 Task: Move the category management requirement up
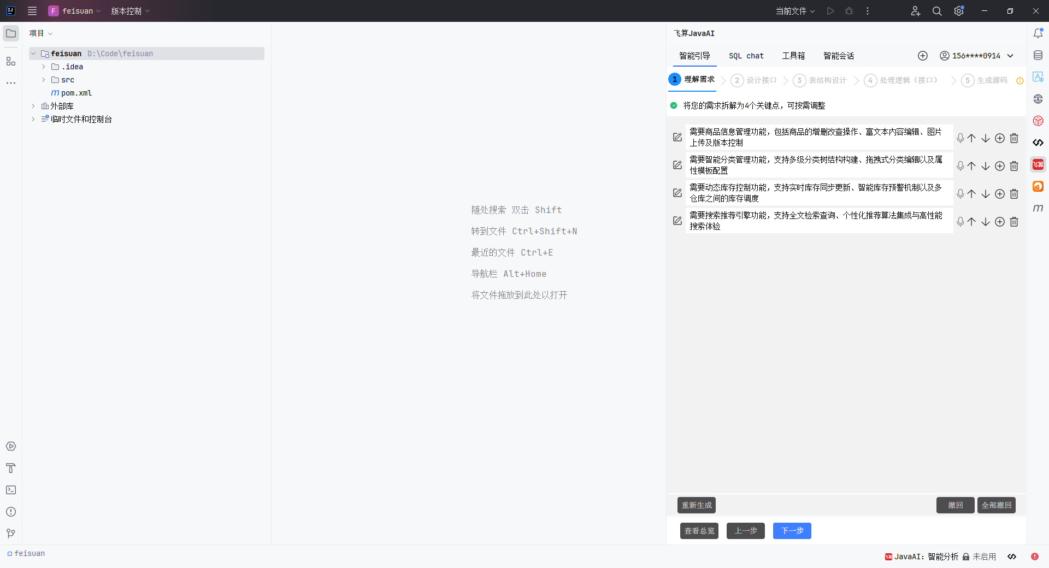coord(971,166)
